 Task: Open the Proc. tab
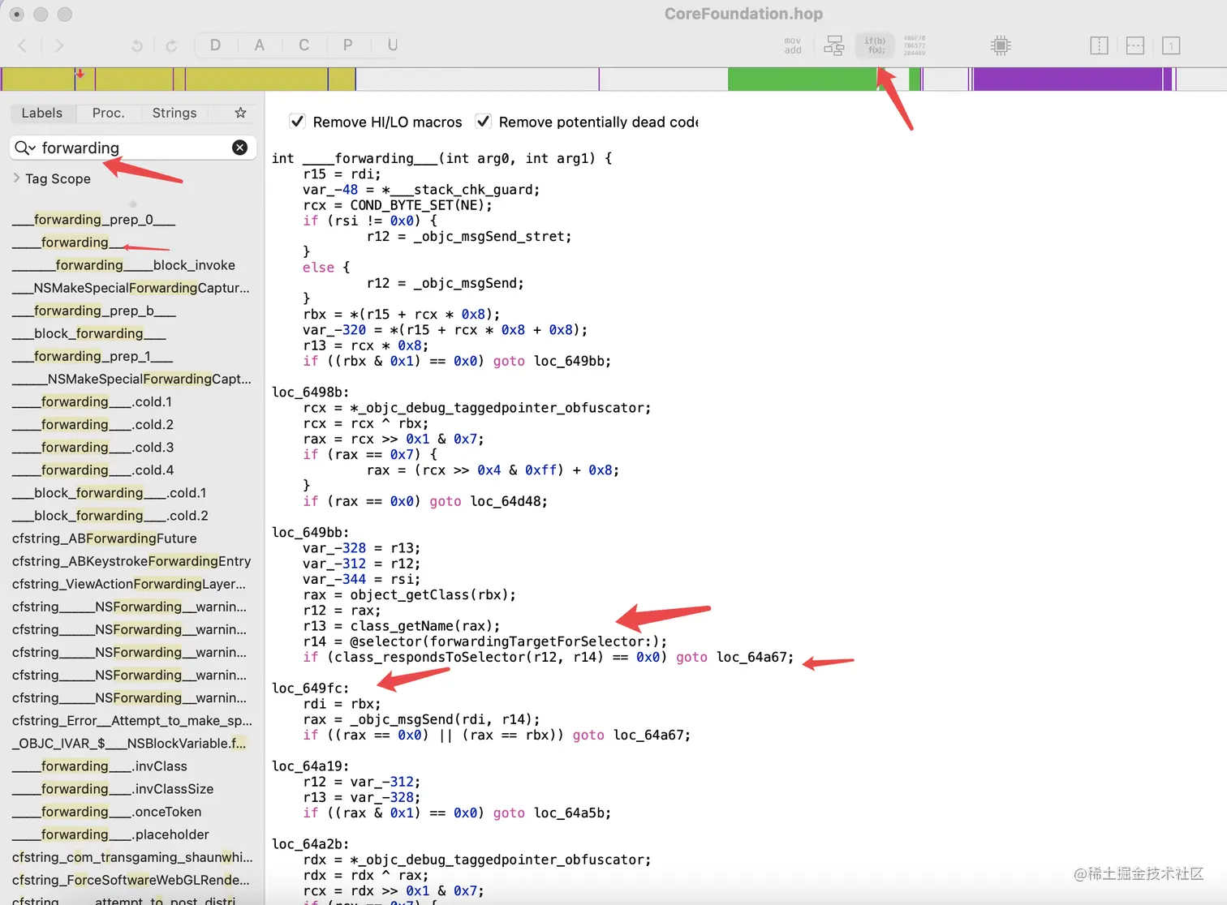point(109,113)
